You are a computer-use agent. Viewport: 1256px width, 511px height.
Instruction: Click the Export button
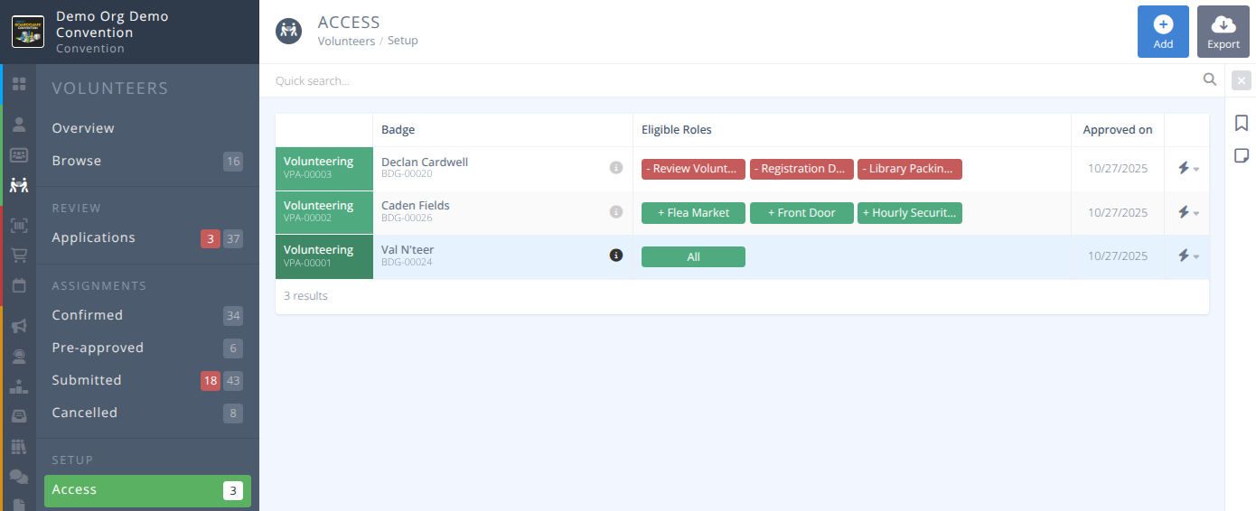pos(1223,32)
